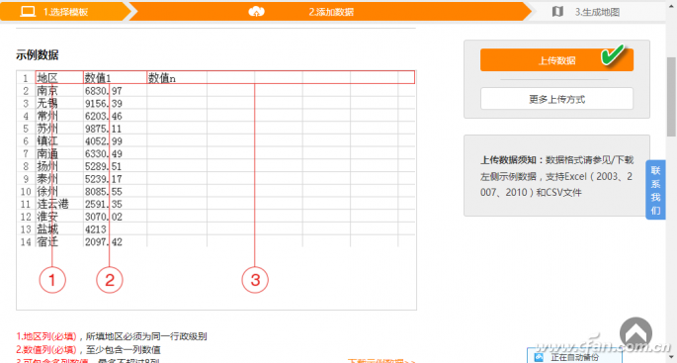The width and height of the screenshot is (677, 363).
Task: Click the value 2097.42
Action: click(x=104, y=241)
